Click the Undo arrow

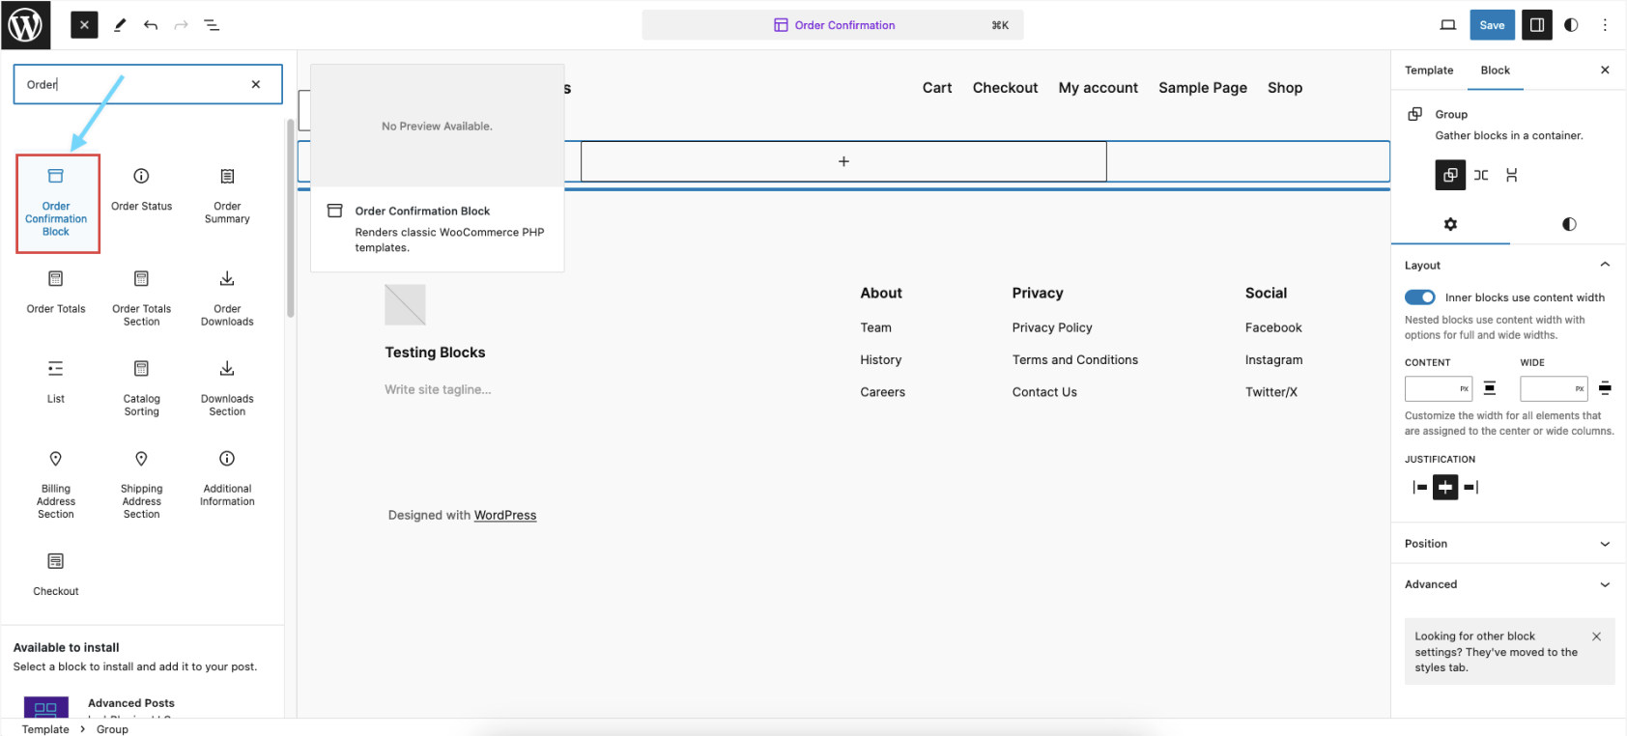[151, 25]
